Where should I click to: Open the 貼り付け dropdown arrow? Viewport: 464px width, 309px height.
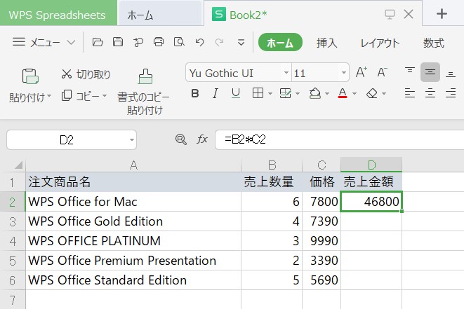tap(49, 96)
